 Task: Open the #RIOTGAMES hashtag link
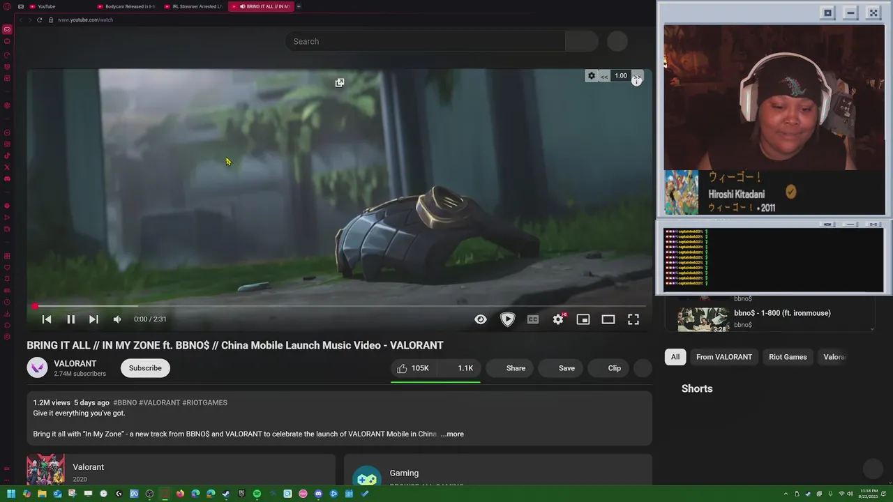[204, 402]
